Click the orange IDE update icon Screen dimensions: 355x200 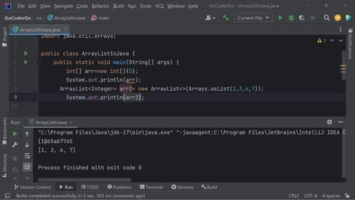click(338, 18)
